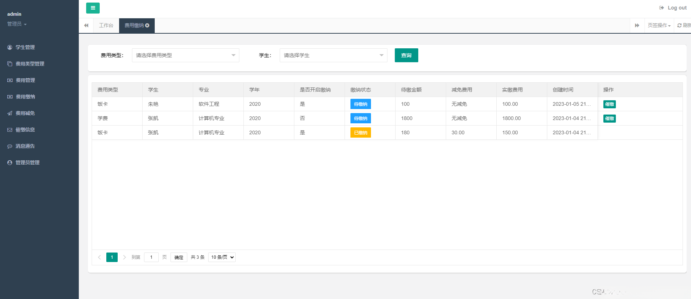Click the 学生管理 sidebar icon

pyautogui.click(x=10, y=47)
